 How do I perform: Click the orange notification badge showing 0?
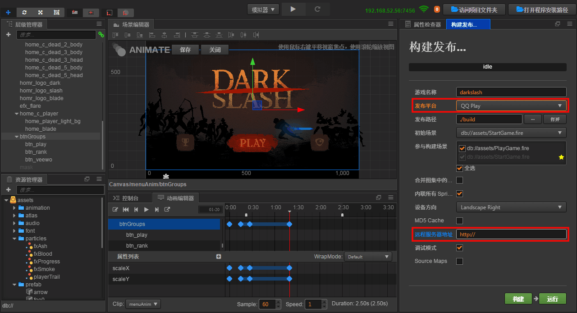[x=437, y=9]
